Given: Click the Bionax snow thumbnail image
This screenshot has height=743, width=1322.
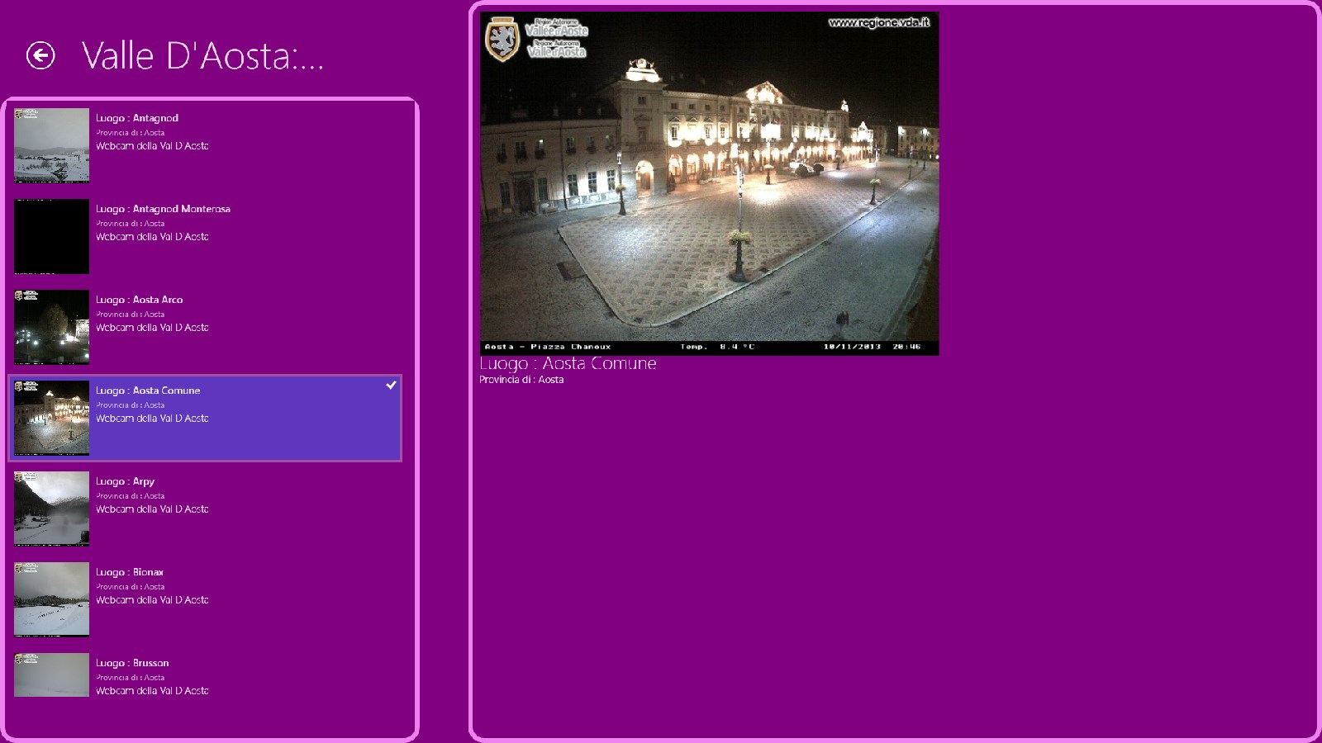Looking at the screenshot, I should (x=51, y=600).
